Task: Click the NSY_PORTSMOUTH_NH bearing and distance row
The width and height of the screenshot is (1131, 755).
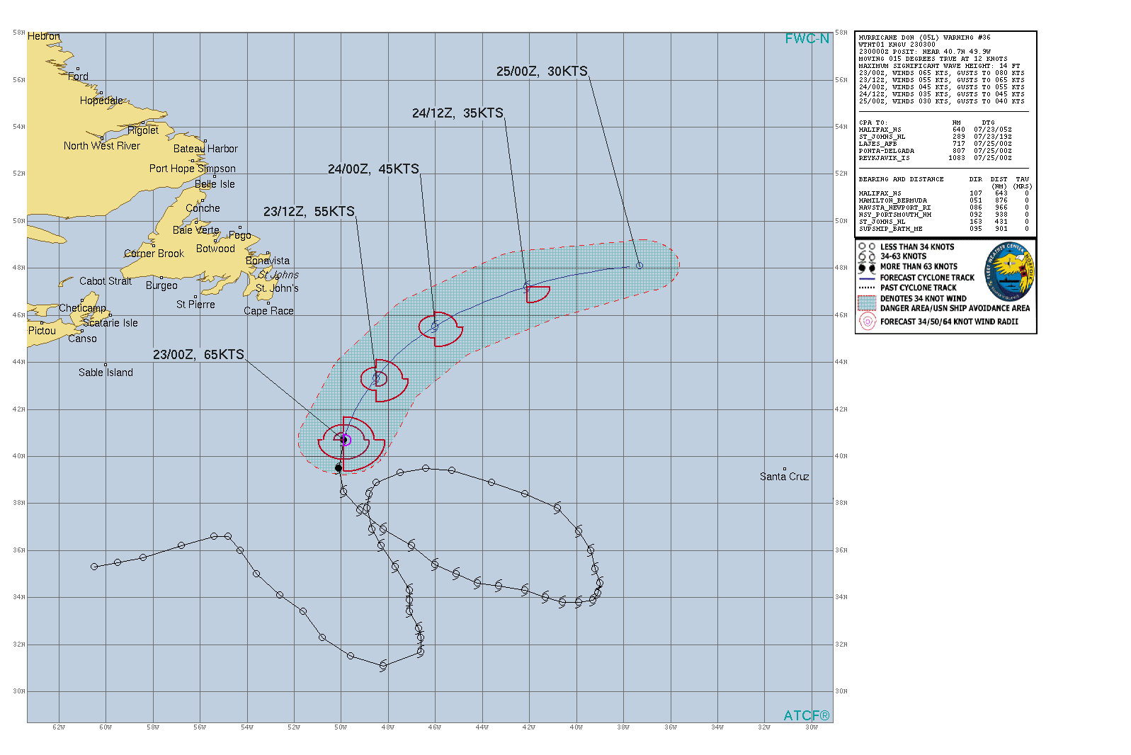Action: point(943,215)
